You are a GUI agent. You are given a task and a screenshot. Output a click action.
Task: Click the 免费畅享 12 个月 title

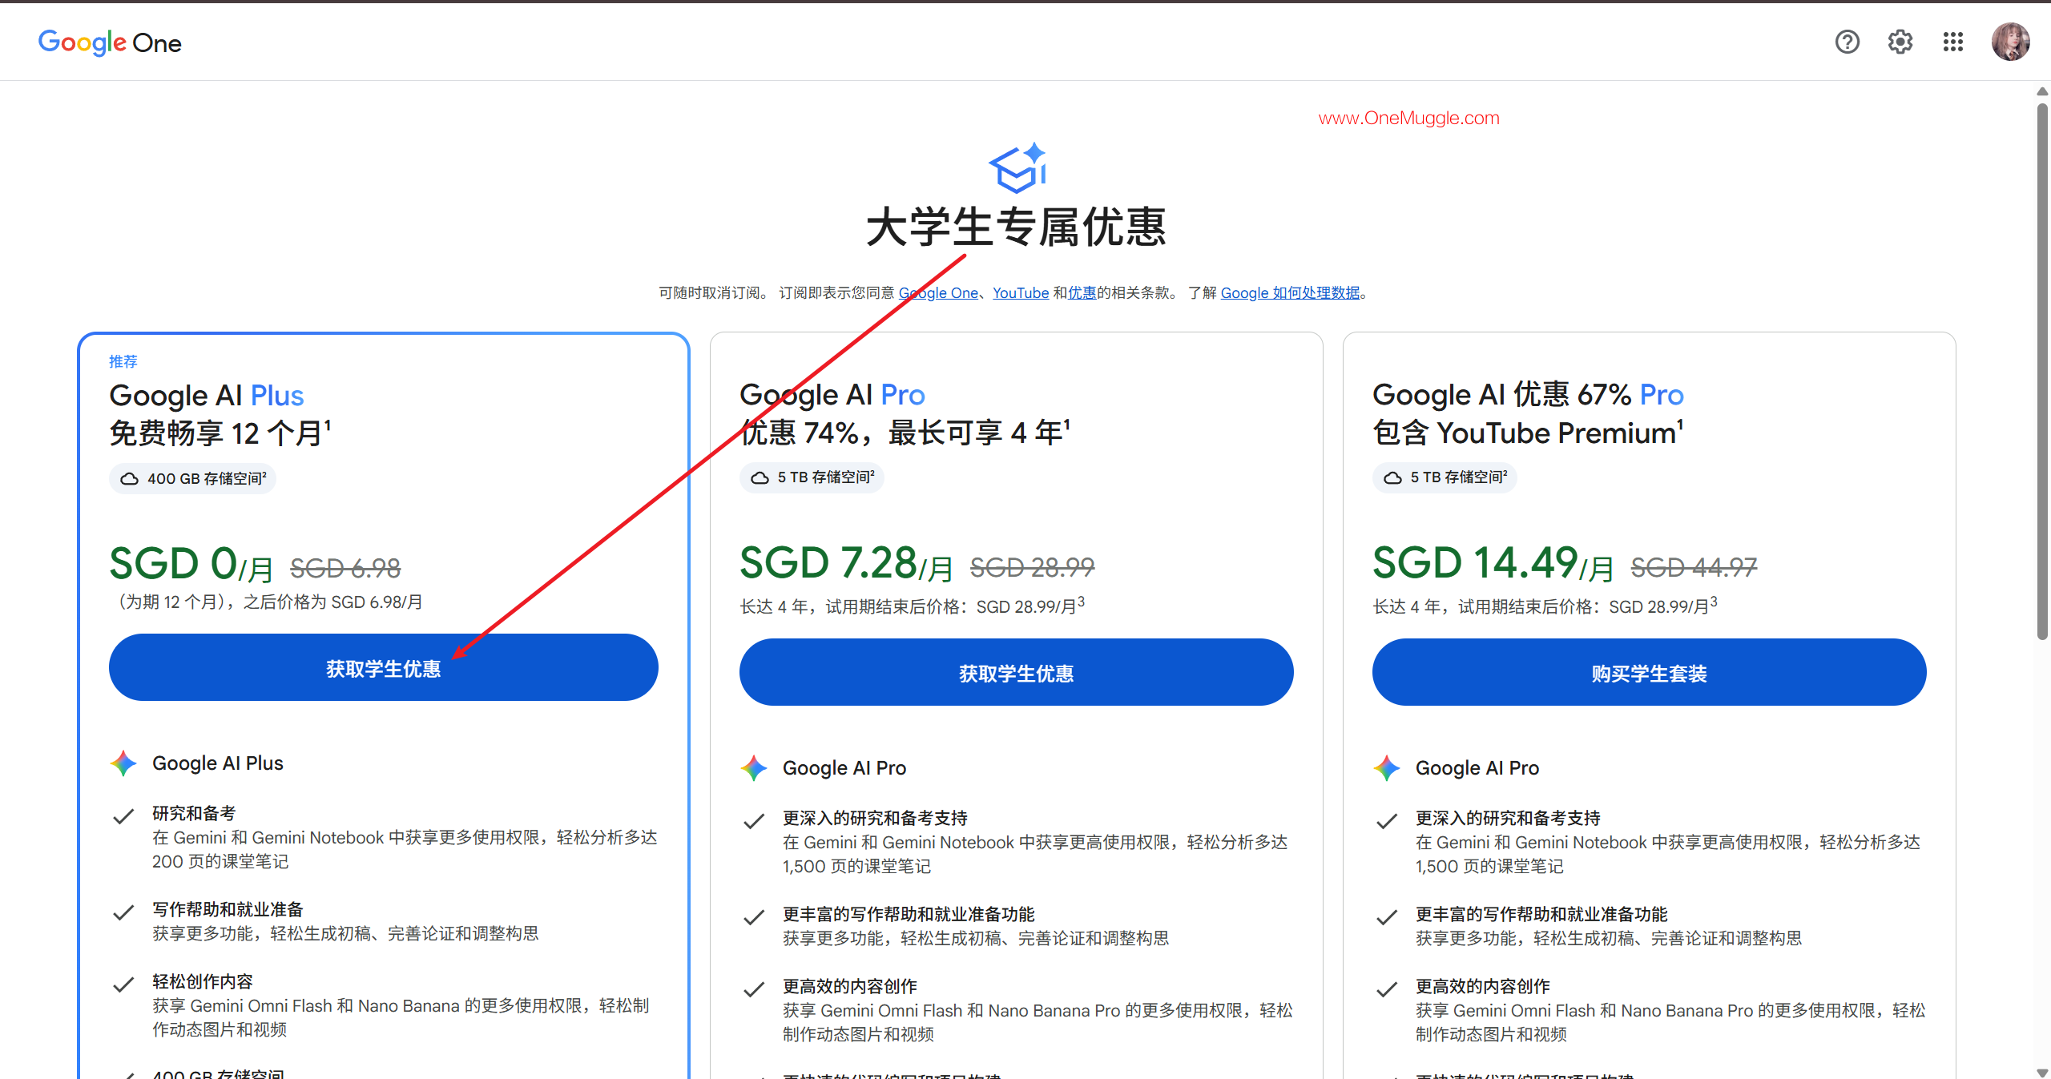220,433
